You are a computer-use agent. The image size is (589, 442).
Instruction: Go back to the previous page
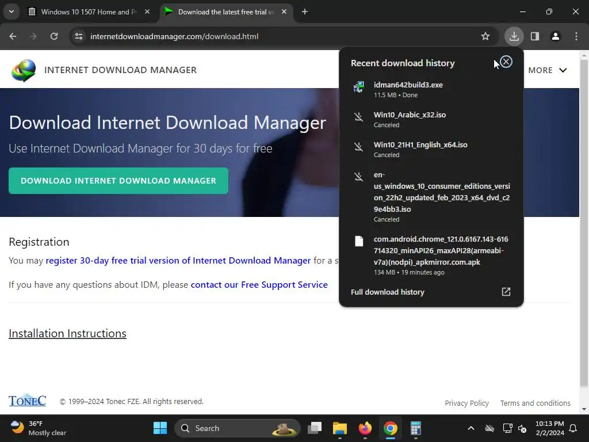click(13, 36)
